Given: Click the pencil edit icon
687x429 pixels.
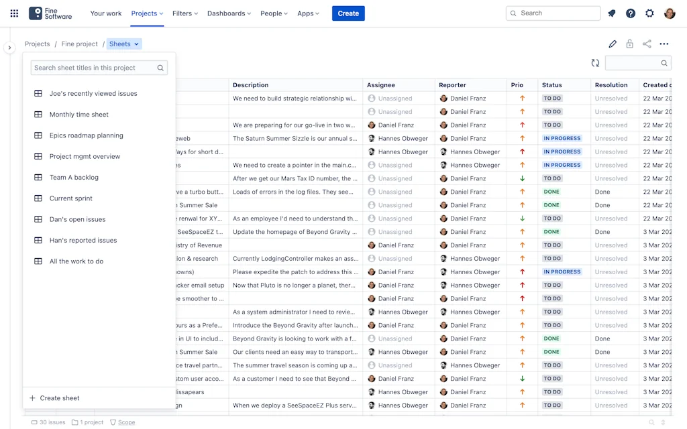Looking at the screenshot, I should click(x=613, y=44).
